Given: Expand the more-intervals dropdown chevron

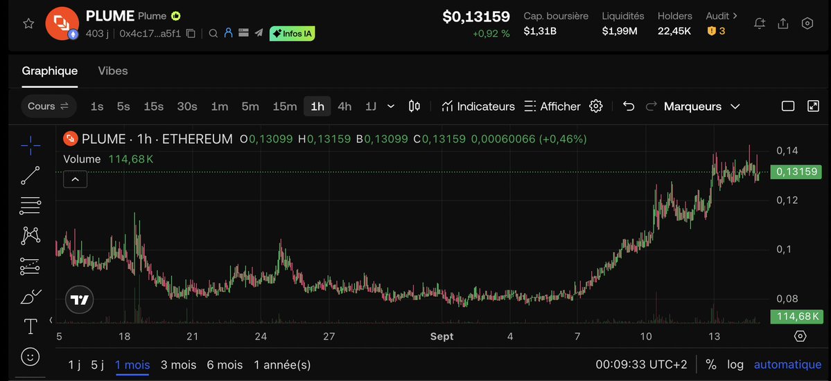Looking at the screenshot, I should [x=391, y=106].
